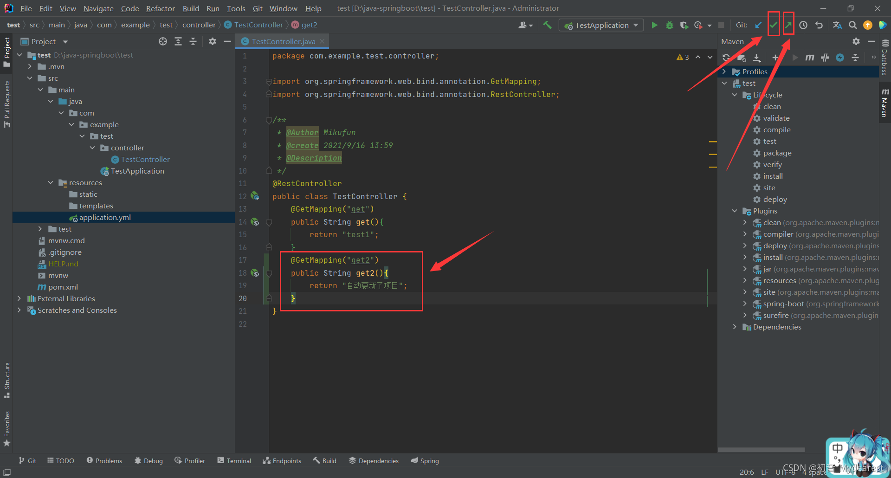Click the Git update project arrow
891x478 pixels.
[758, 25]
